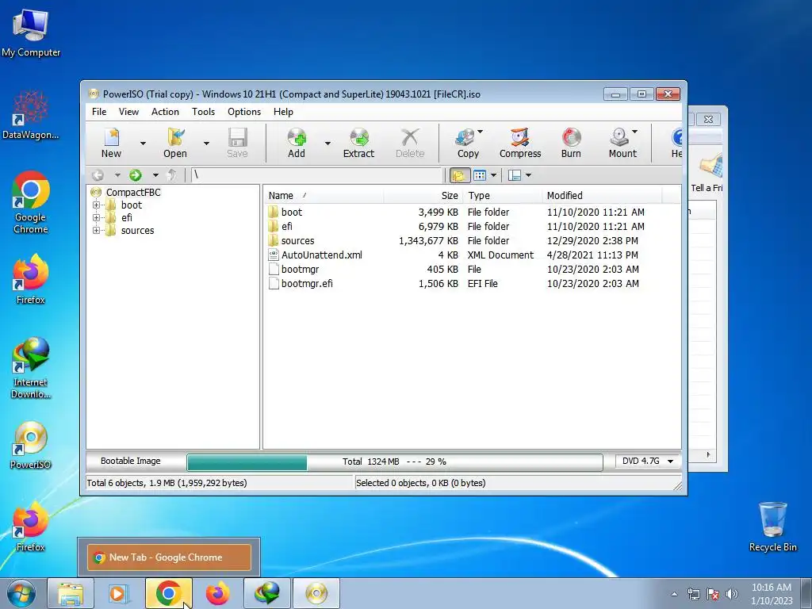Sort by the Type column header

502,196
